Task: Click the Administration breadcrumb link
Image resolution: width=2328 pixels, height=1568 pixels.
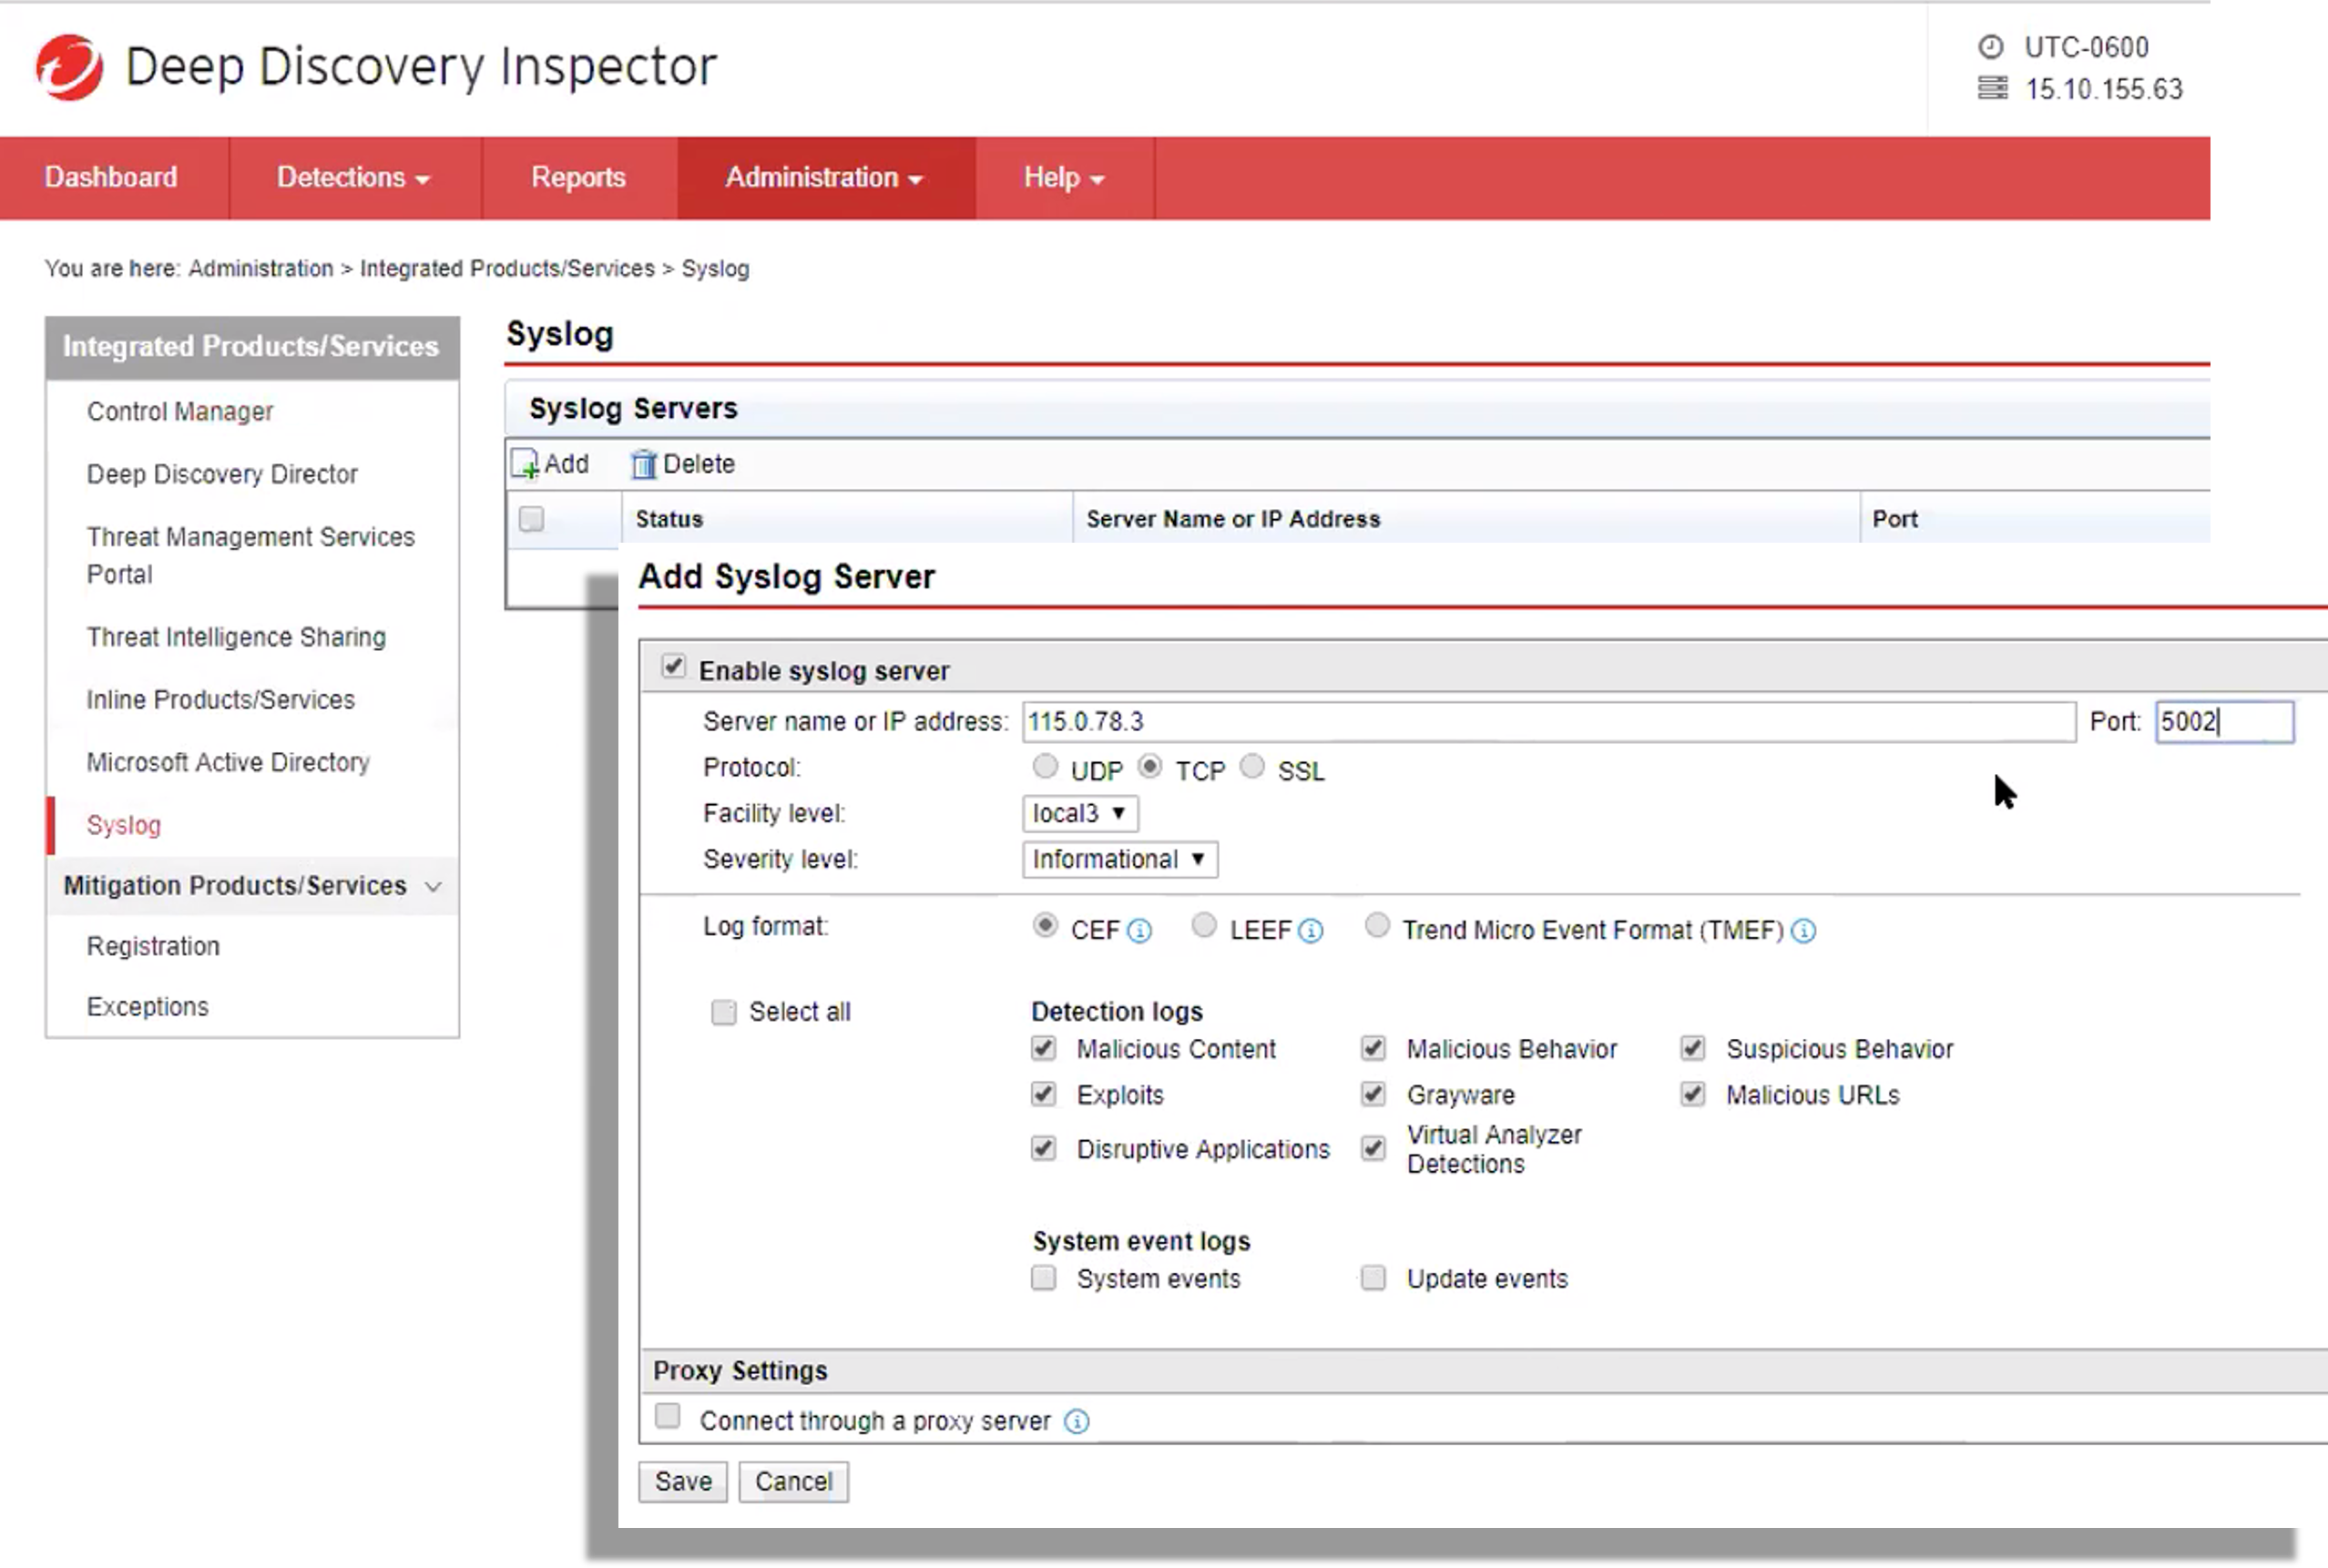Action: [261, 269]
